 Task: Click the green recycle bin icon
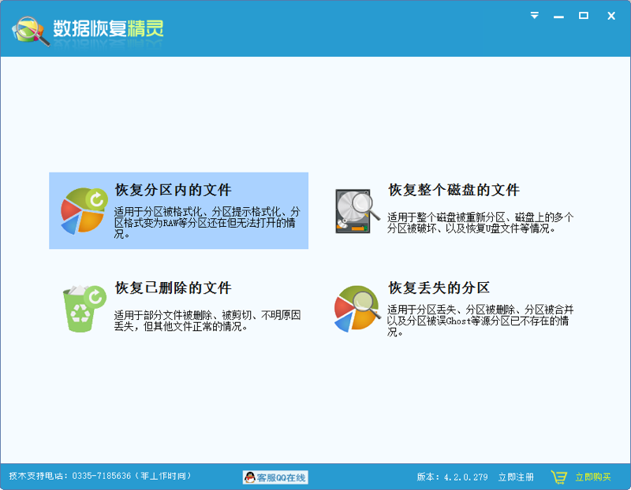point(84,309)
